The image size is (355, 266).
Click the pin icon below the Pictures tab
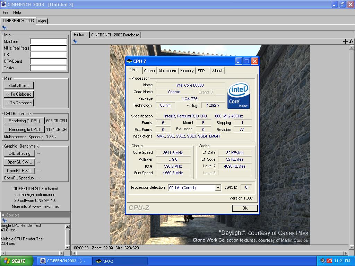[x=75, y=42]
